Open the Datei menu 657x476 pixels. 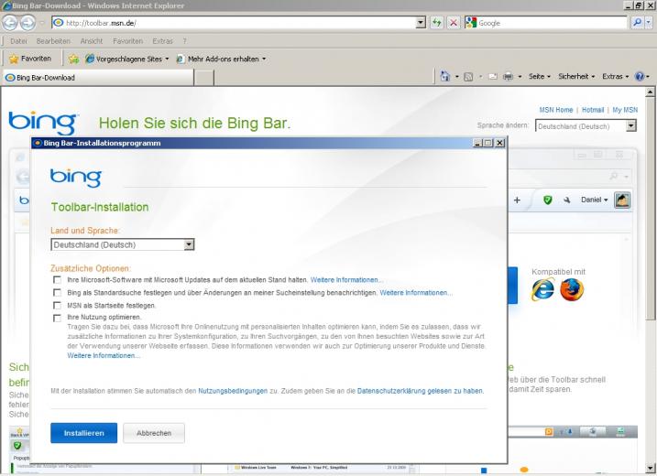tap(18, 41)
